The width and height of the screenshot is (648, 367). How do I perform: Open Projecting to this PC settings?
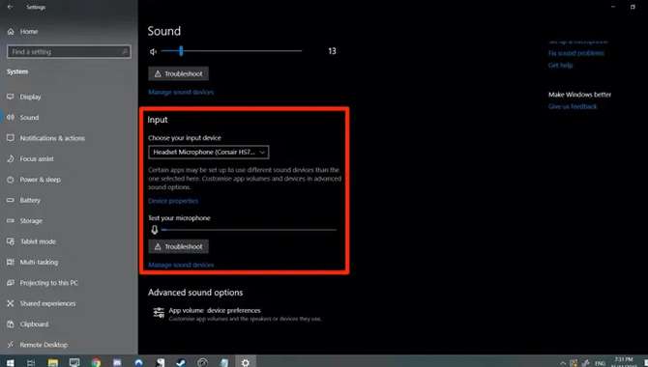(43, 283)
